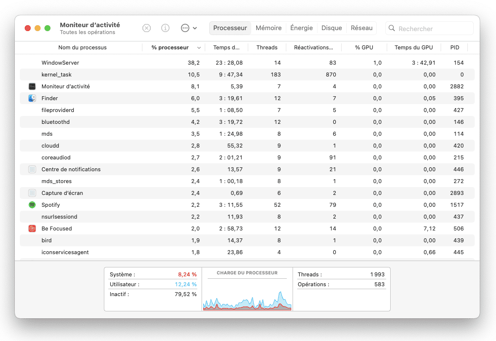
Task: Sort by Nom du processus column header
Action: click(82, 48)
